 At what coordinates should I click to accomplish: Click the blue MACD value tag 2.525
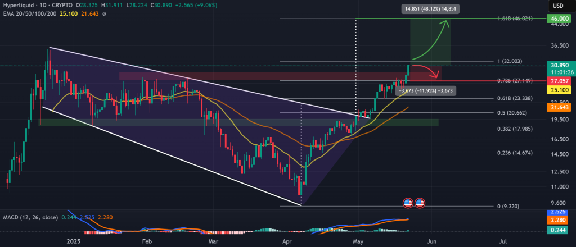tap(557, 213)
